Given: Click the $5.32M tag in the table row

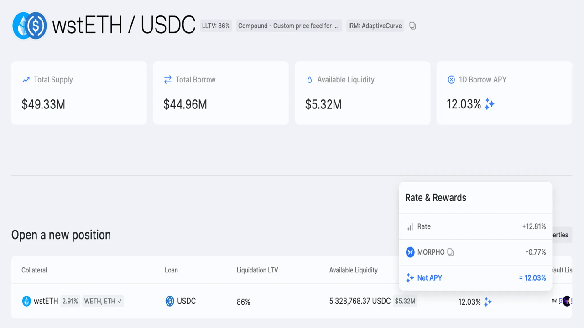Looking at the screenshot, I should point(405,301).
